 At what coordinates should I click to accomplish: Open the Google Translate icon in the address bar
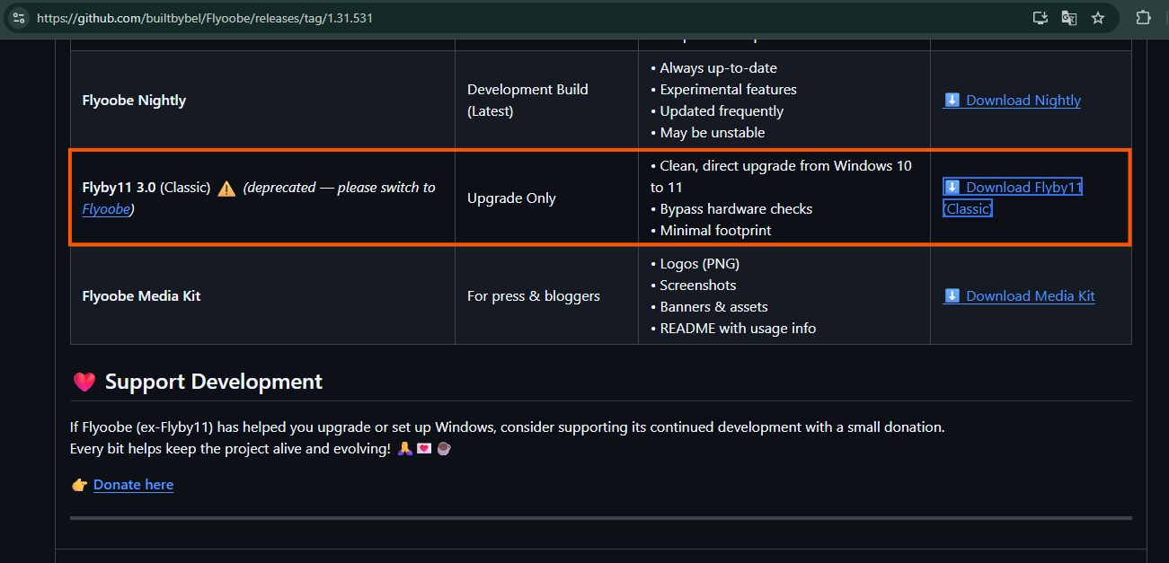coord(1068,17)
